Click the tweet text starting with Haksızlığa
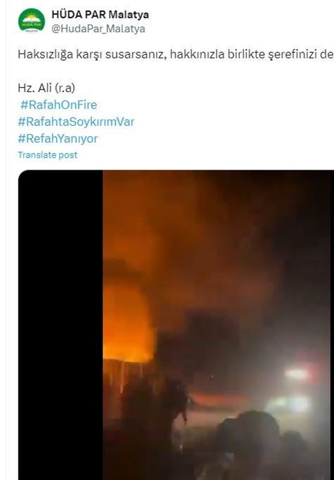 [176, 55]
